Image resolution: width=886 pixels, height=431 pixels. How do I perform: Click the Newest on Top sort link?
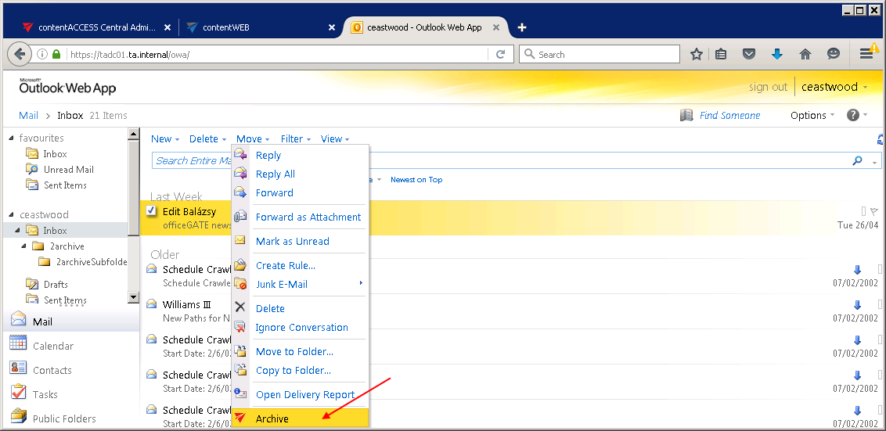click(416, 180)
